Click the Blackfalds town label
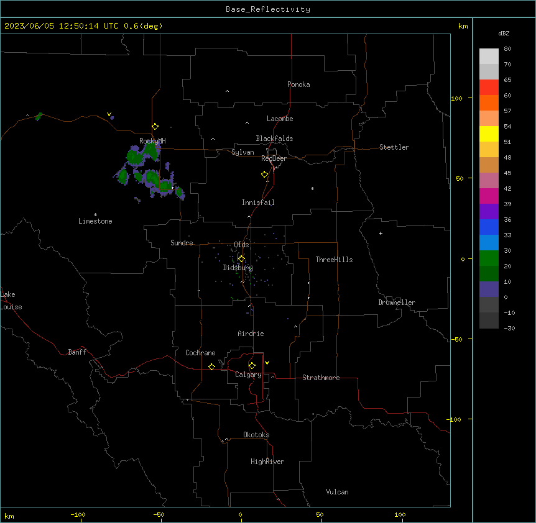This screenshot has height=523, width=536. (274, 139)
